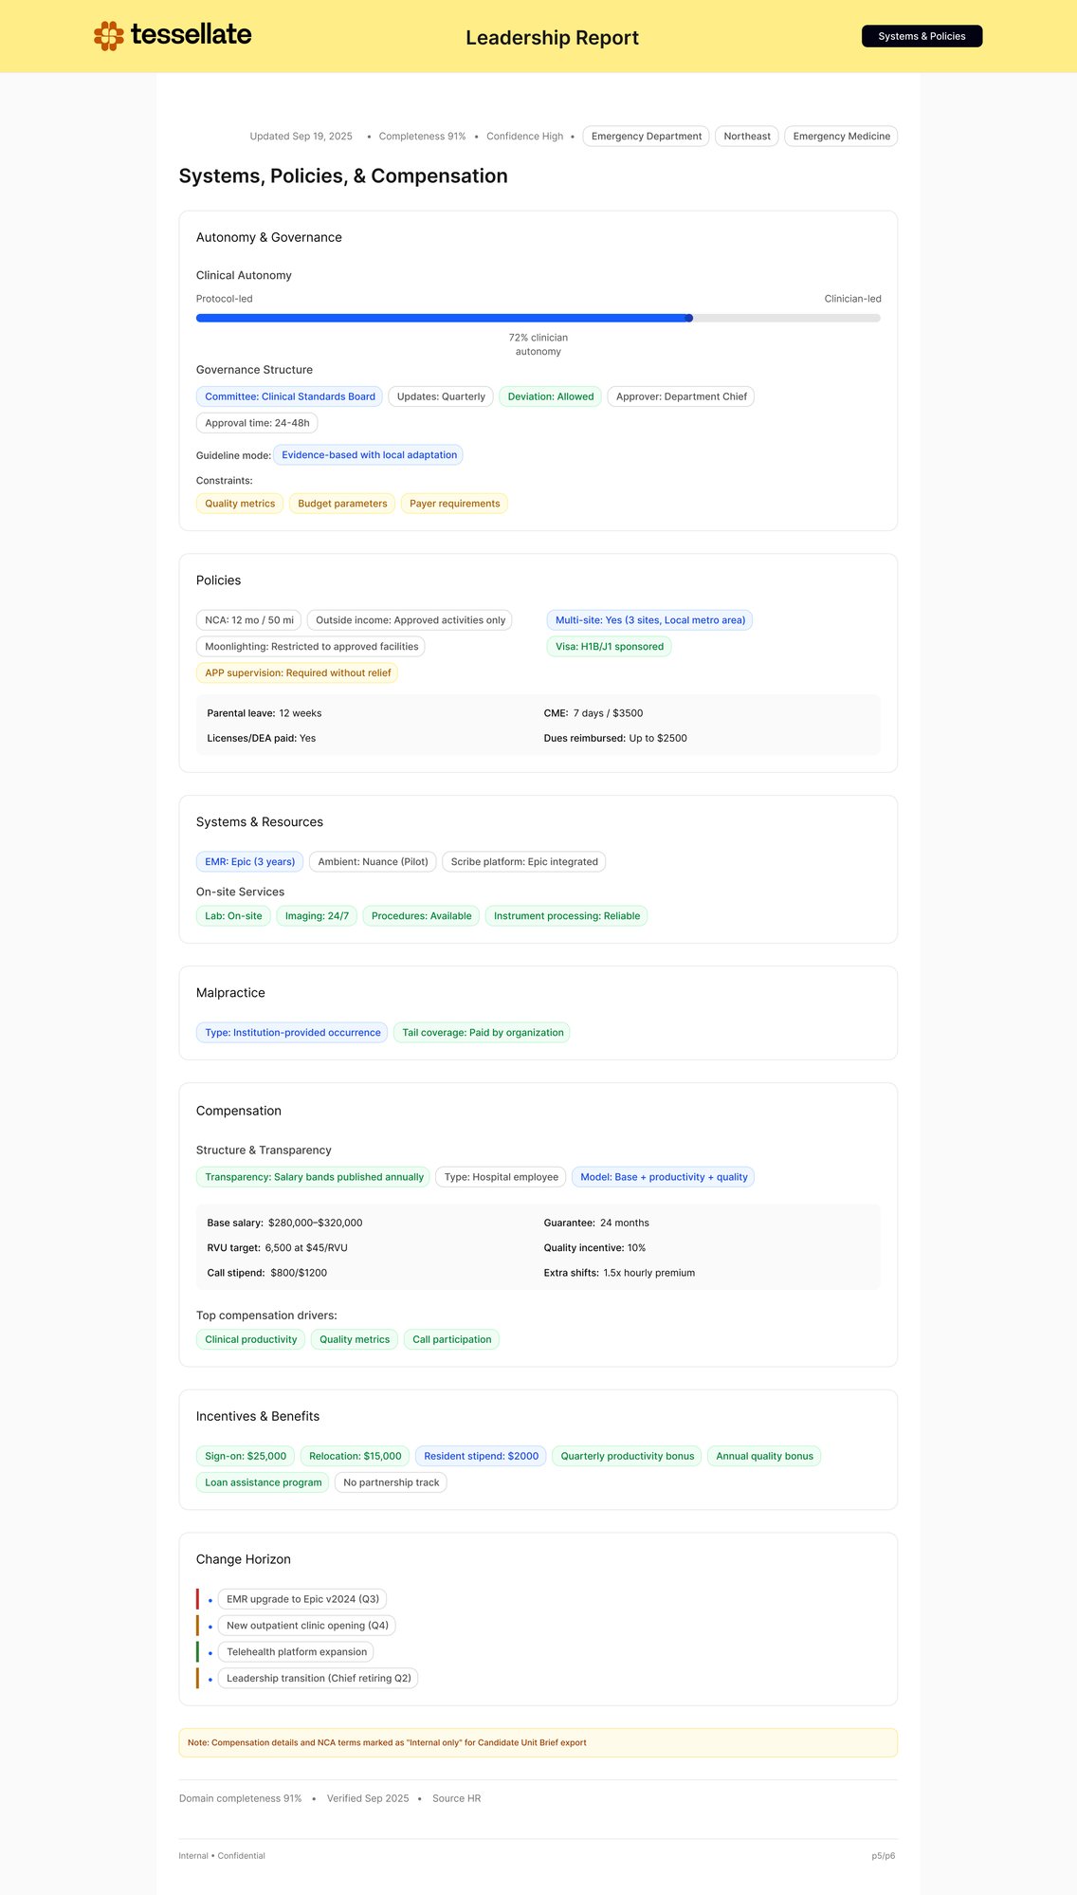Click the Resident stipend: $2000 chip

click(481, 1456)
